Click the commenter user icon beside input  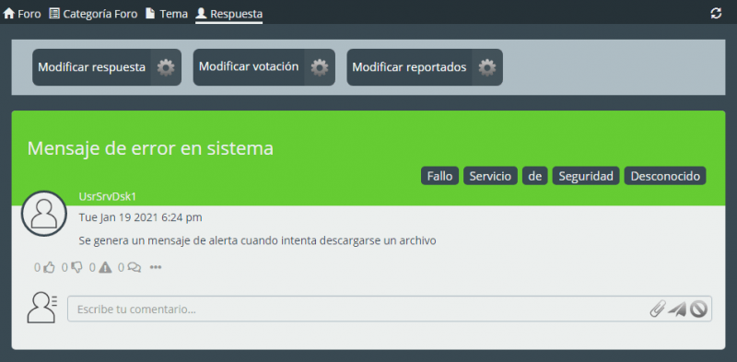pos(41,308)
